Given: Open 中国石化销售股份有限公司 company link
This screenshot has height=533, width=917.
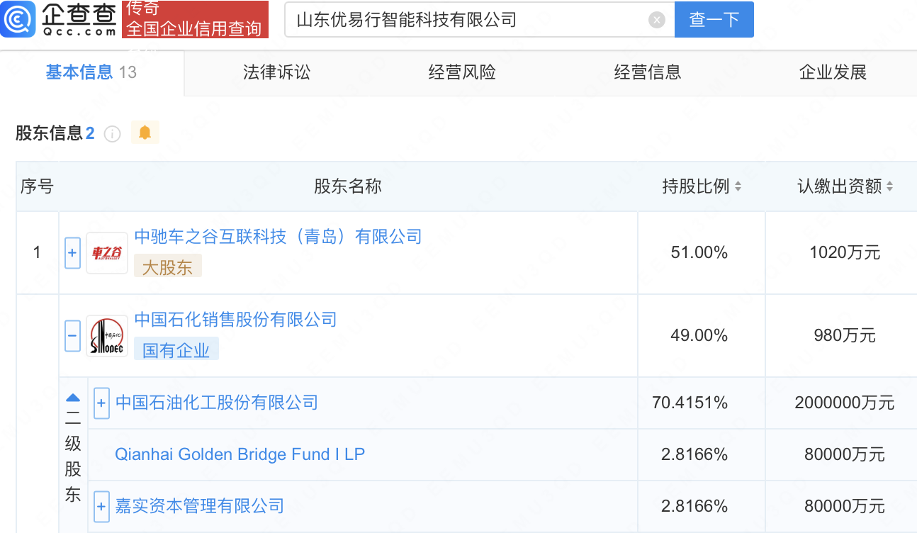Looking at the screenshot, I should pyautogui.click(x=235, y=320).
